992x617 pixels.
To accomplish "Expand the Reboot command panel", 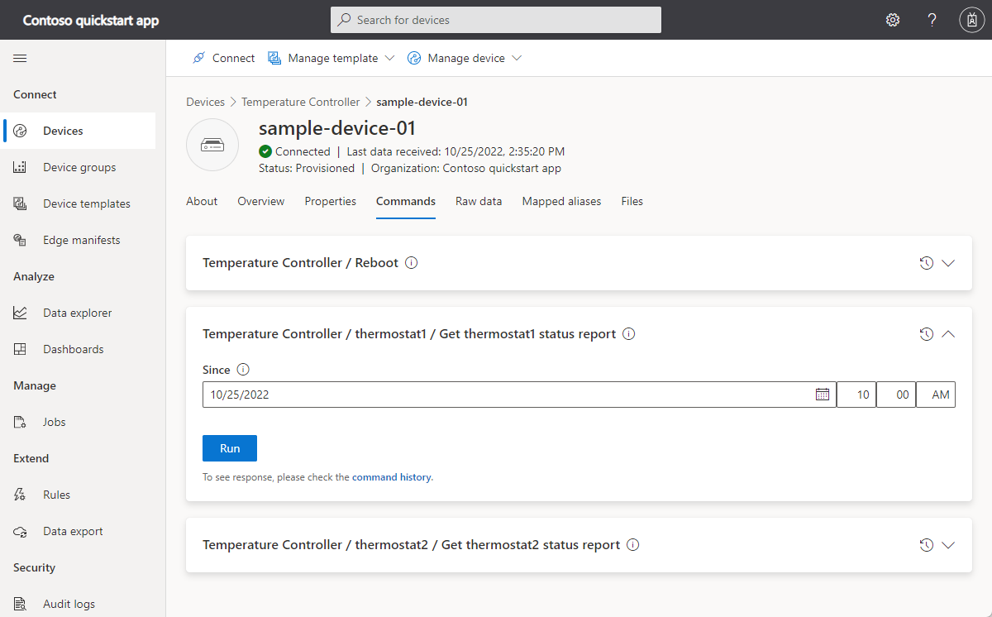I will point(948,263).
